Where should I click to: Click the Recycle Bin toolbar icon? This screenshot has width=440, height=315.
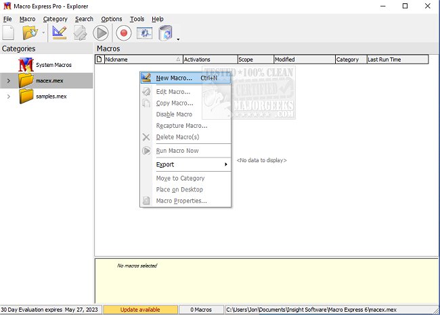pos(166,33)
